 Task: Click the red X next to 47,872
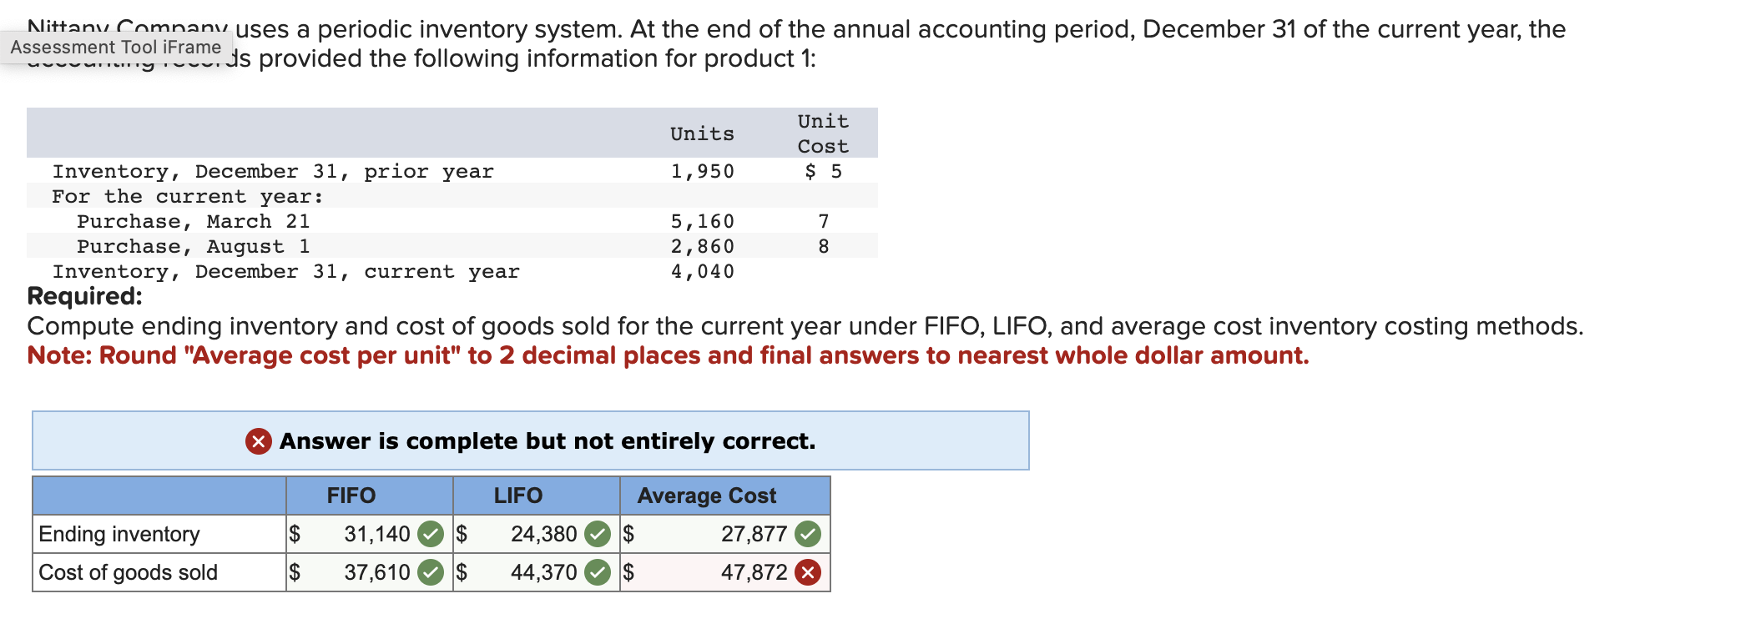(808, 572)
